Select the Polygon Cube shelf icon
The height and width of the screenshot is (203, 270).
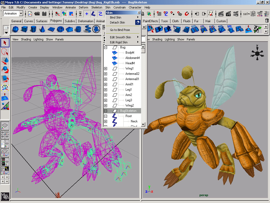pos(24,29)
